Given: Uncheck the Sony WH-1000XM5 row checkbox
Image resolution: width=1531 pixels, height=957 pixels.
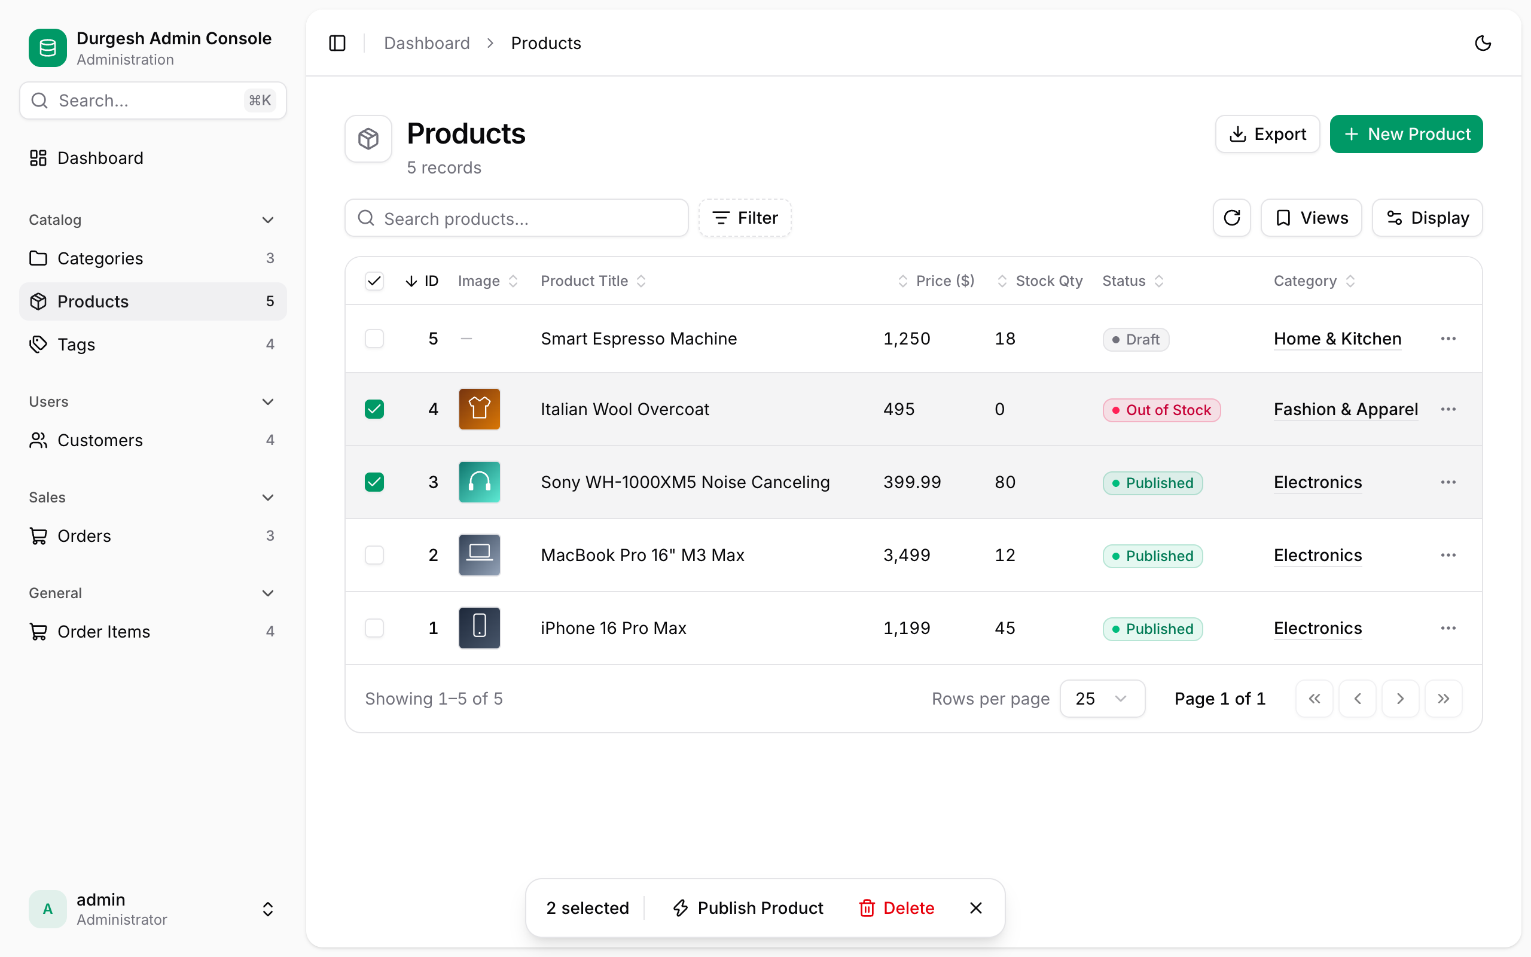Looking at the screenshot, I should 374,482.
